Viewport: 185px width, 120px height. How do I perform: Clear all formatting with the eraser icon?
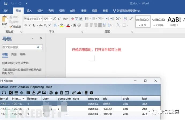coord(72,19)
